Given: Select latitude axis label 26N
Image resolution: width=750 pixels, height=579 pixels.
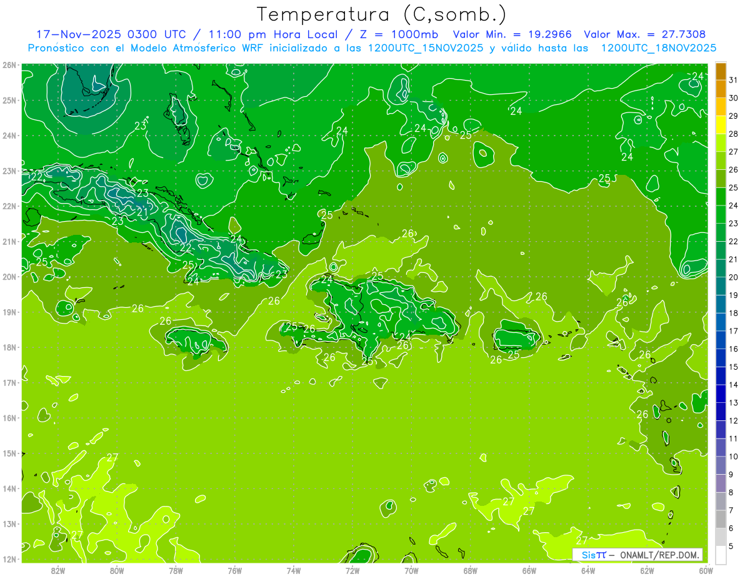Looking at the screenshot, I should tap(9, 65).
